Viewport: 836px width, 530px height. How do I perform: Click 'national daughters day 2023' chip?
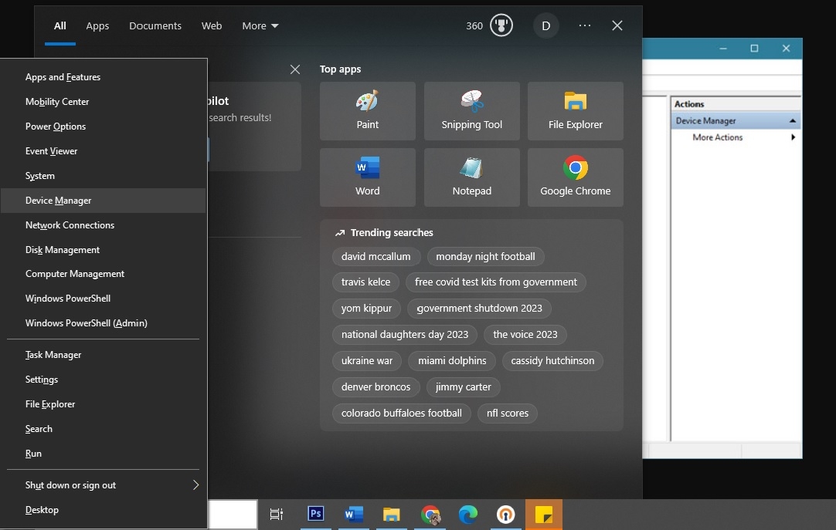(x=405, y=335)
